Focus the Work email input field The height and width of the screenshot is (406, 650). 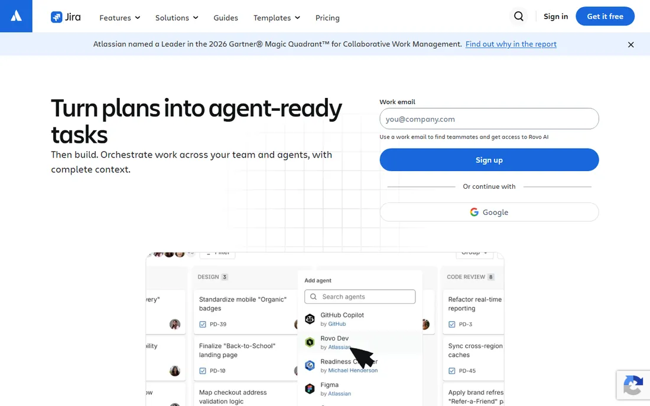(489, 119)
